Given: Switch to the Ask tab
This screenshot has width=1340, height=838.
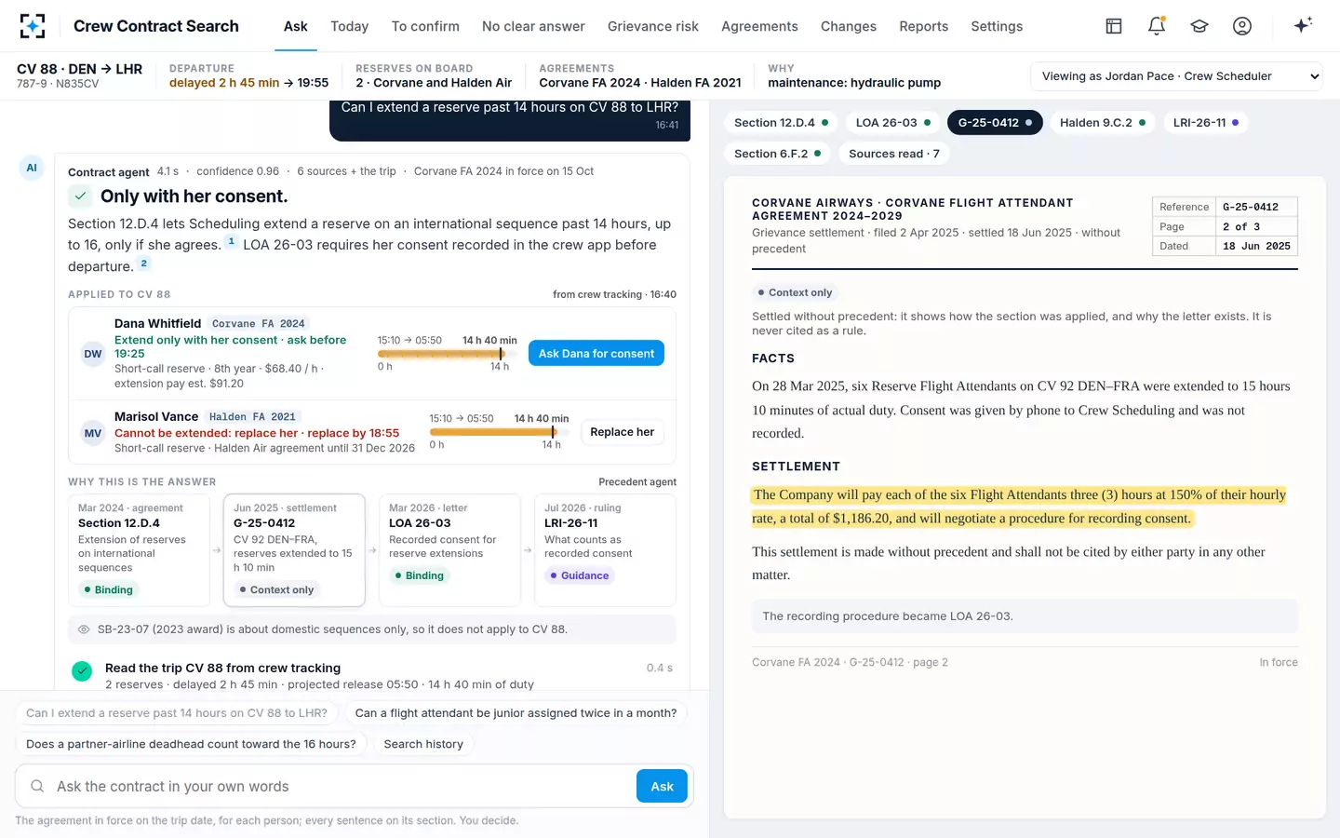Looking at the screenshot, I should click(295, 26).
